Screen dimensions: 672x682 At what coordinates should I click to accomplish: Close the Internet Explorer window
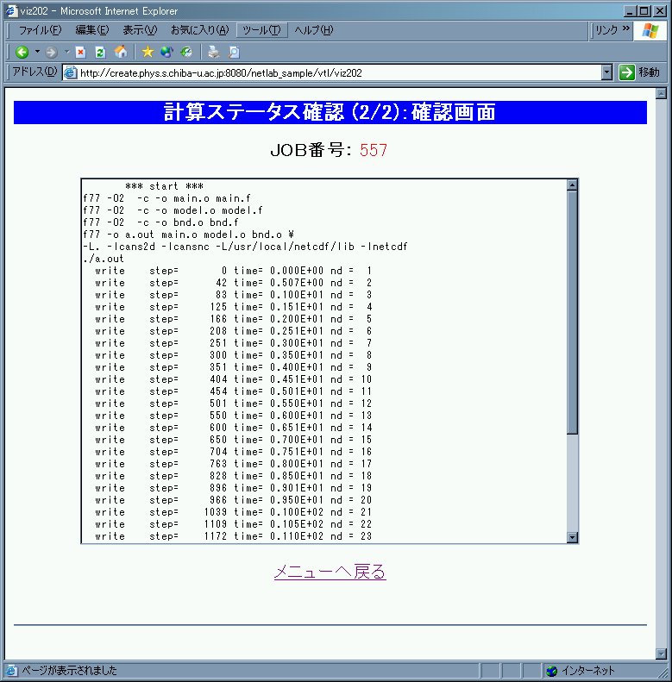pyautogui.click(x=660, y=11)
